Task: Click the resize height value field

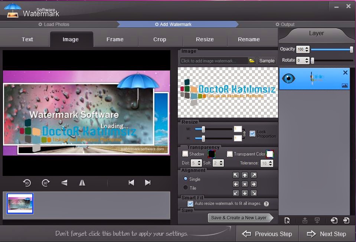Action: click(238, 138)
